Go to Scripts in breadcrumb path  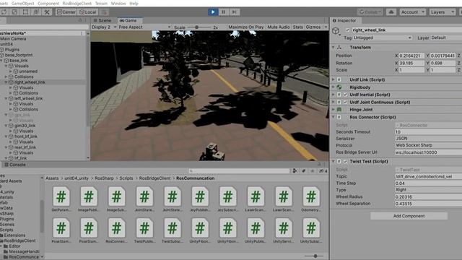pyautogui.click(x=126, y=178)
